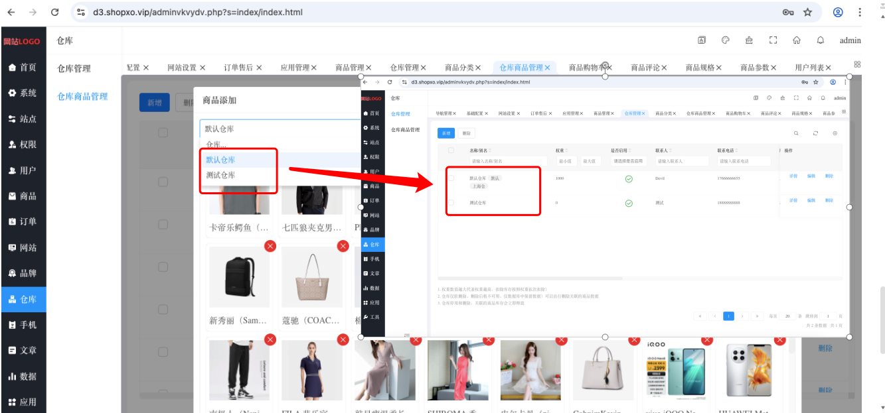Click the language icon in the admin header
885x413 pixels.
pos(702,40)
